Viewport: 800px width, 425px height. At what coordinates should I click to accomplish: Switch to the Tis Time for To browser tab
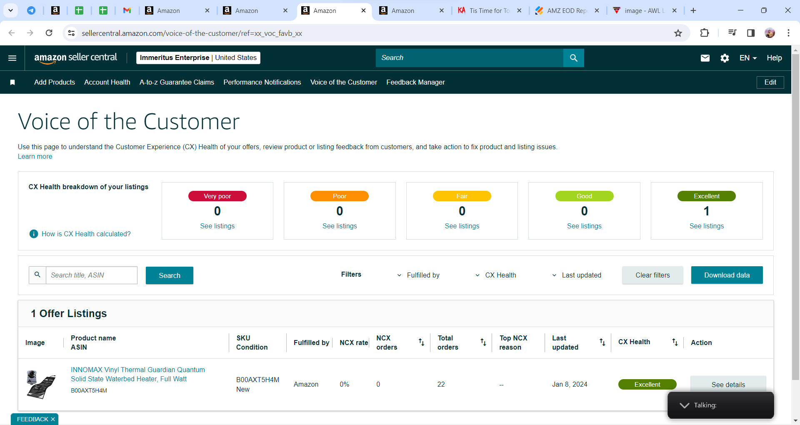(489, 10)
